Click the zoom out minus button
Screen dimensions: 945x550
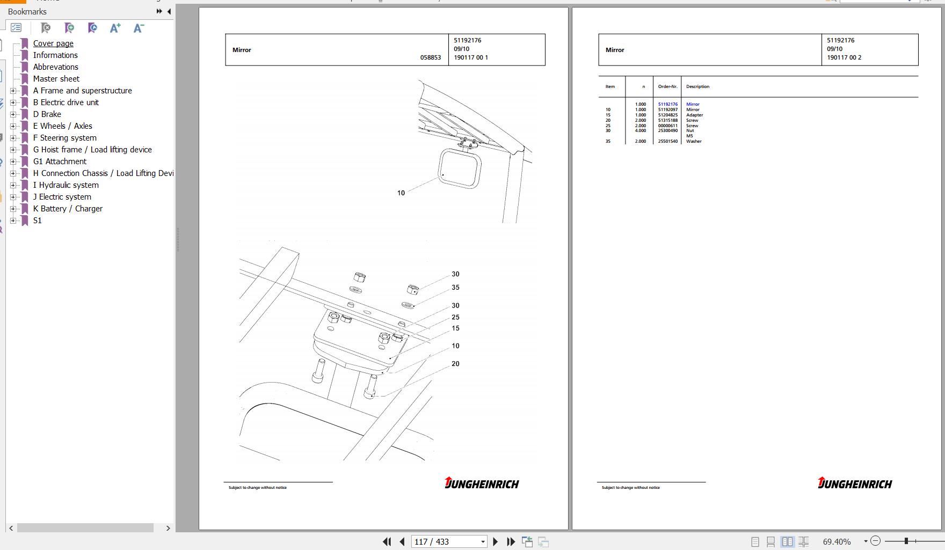point(875,541)
